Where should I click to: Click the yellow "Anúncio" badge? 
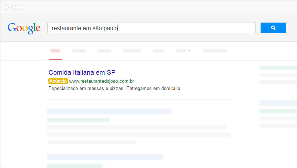[x=58, y=81]
